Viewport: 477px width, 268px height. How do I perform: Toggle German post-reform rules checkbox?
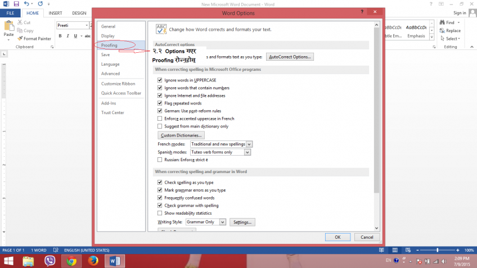coord(160,111)
